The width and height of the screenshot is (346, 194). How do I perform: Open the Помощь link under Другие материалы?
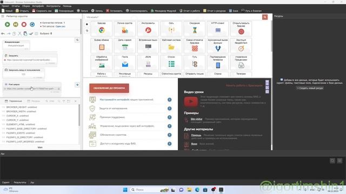click(196, 135)
